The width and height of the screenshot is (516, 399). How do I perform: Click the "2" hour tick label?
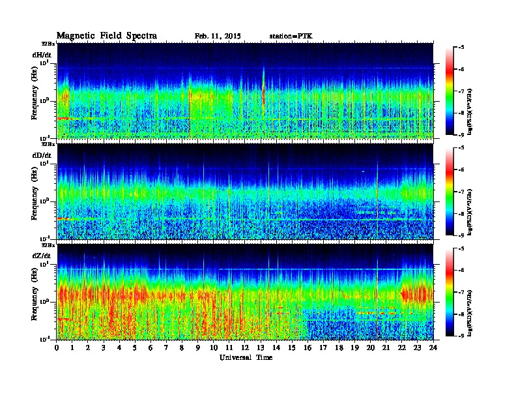(88, 347)
